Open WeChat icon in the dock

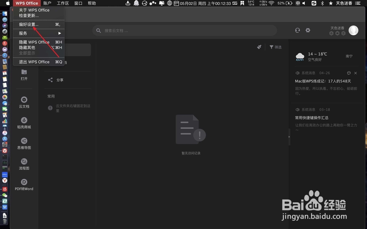[x=5, y=195]
